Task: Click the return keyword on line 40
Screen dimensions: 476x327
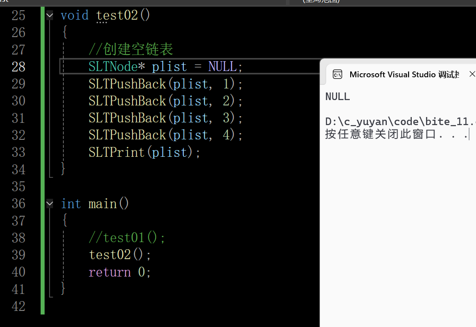Action: coord(110,272)
